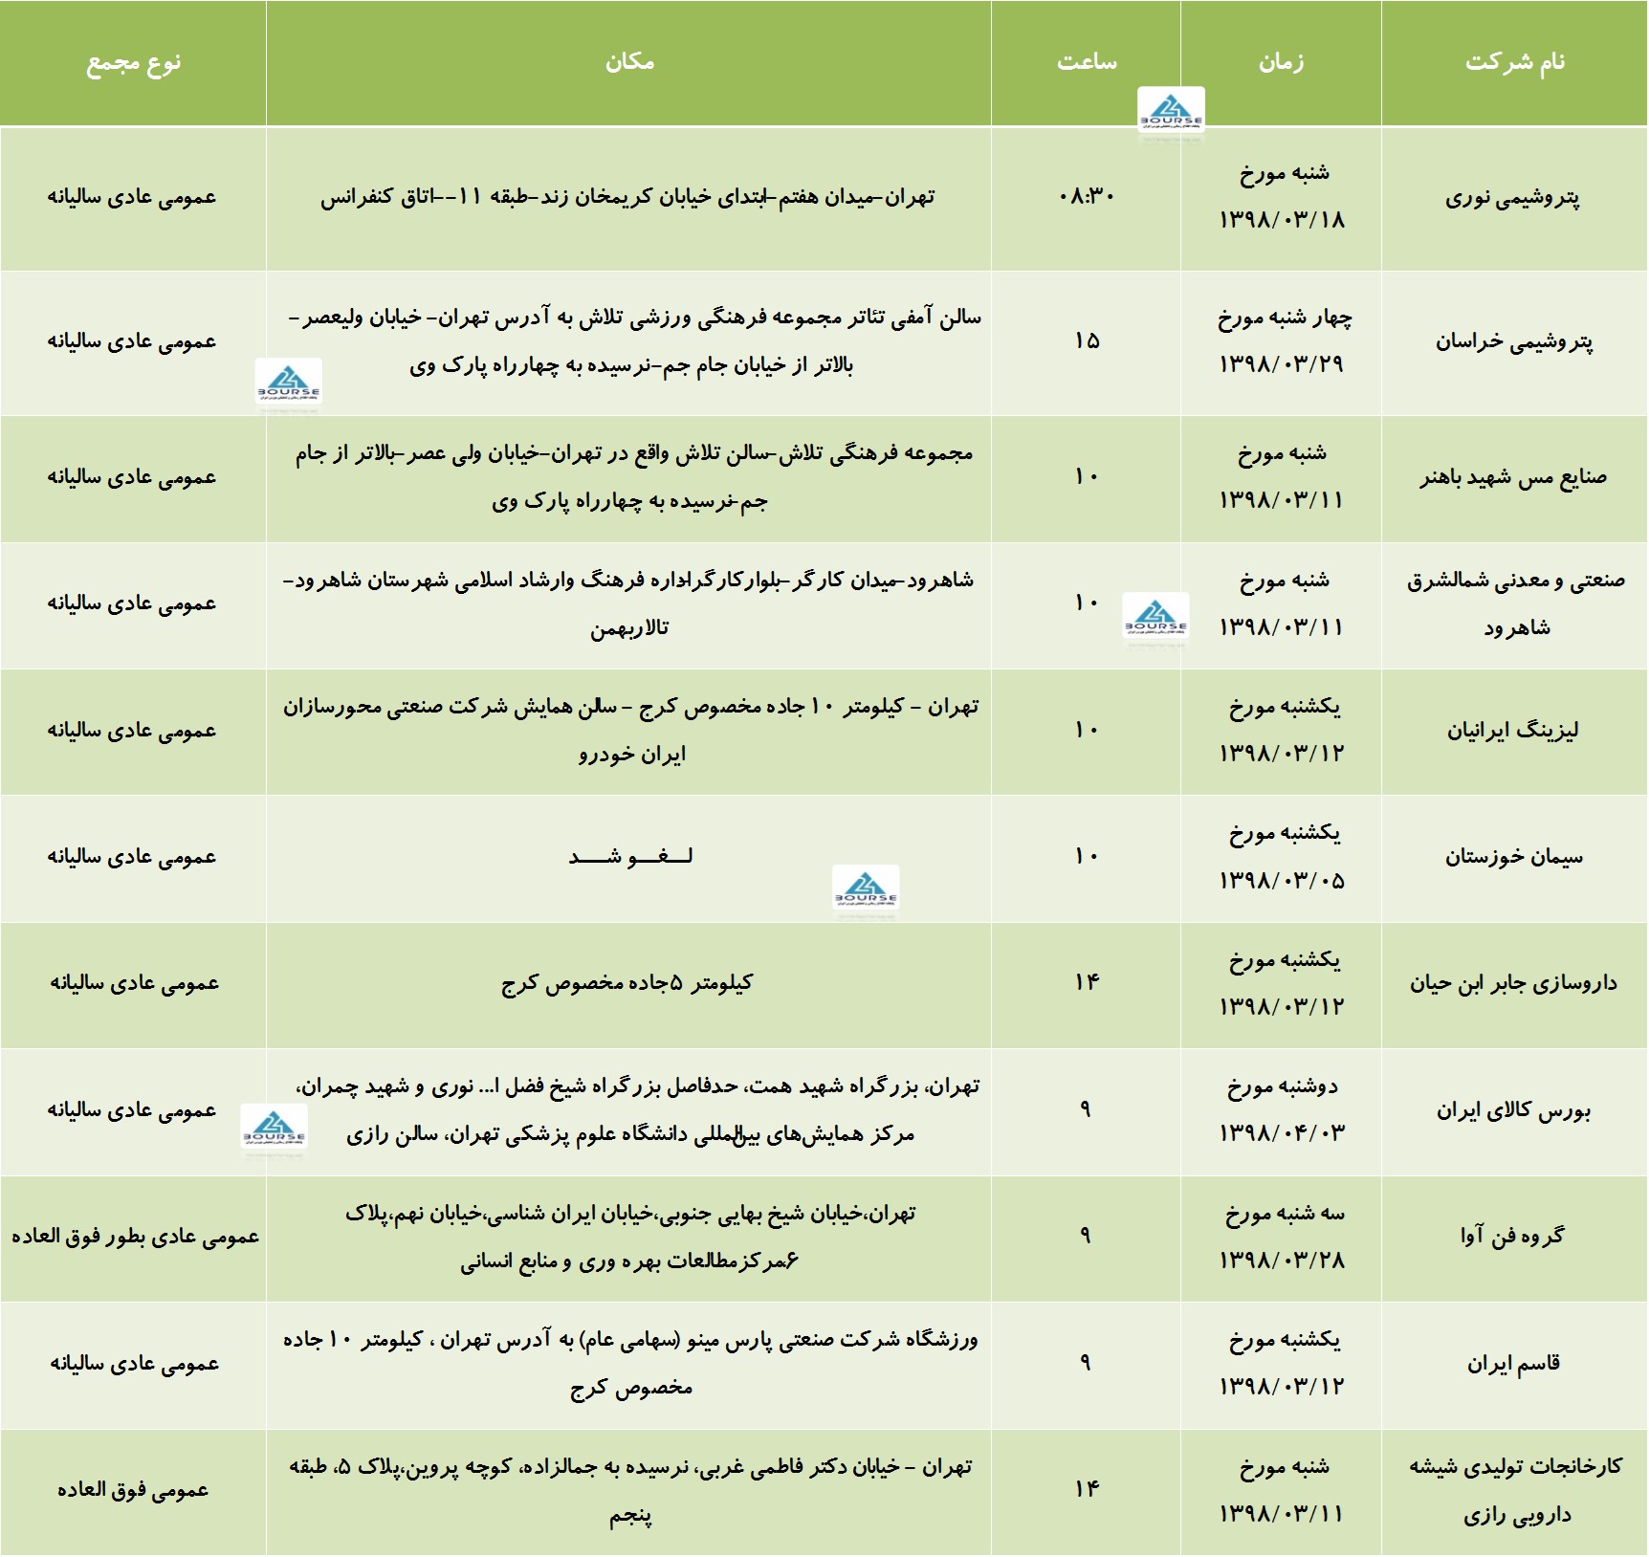
Task: Click the 'نوع مجمع' column header
Action: pos(133,63)
